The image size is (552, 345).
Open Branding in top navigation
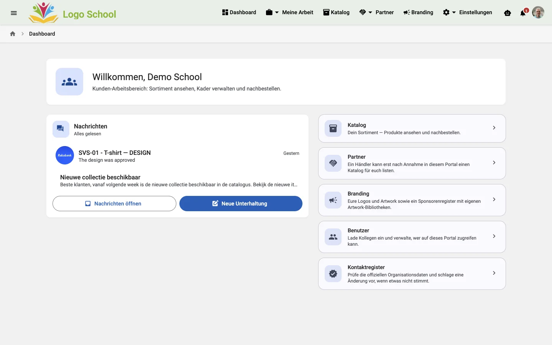pos(418,12)
